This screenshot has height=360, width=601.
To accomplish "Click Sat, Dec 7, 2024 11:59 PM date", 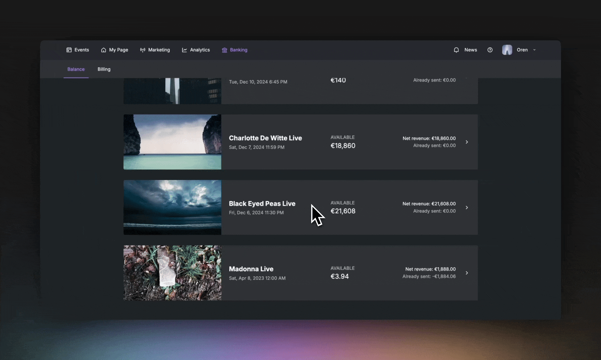I will tap(257, 147).
